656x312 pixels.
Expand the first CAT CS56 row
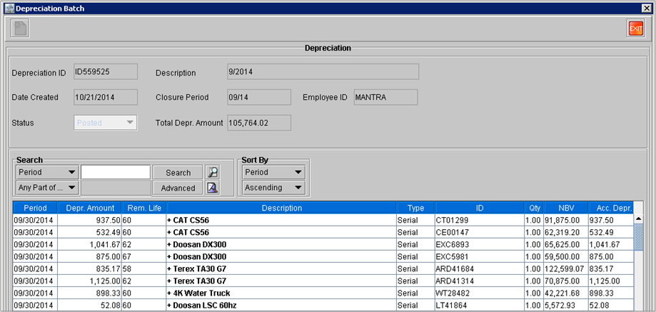[169, 221]
